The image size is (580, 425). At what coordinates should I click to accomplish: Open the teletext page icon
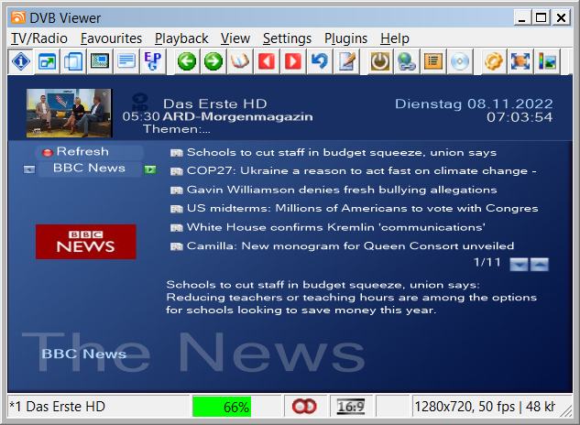point(126,61)
